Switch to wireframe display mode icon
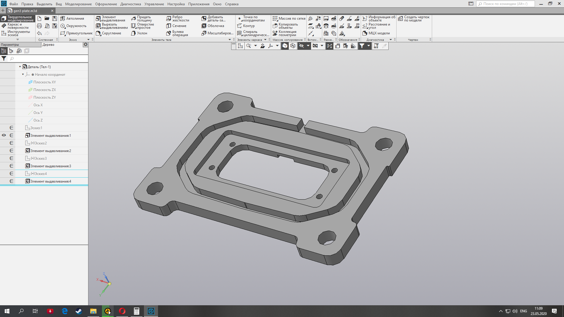 coord(293,46)
